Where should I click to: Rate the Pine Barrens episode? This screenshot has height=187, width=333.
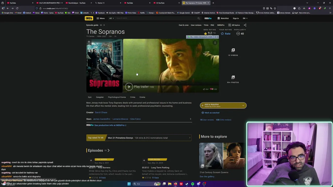pyautogui.click(x=102, y=178)
